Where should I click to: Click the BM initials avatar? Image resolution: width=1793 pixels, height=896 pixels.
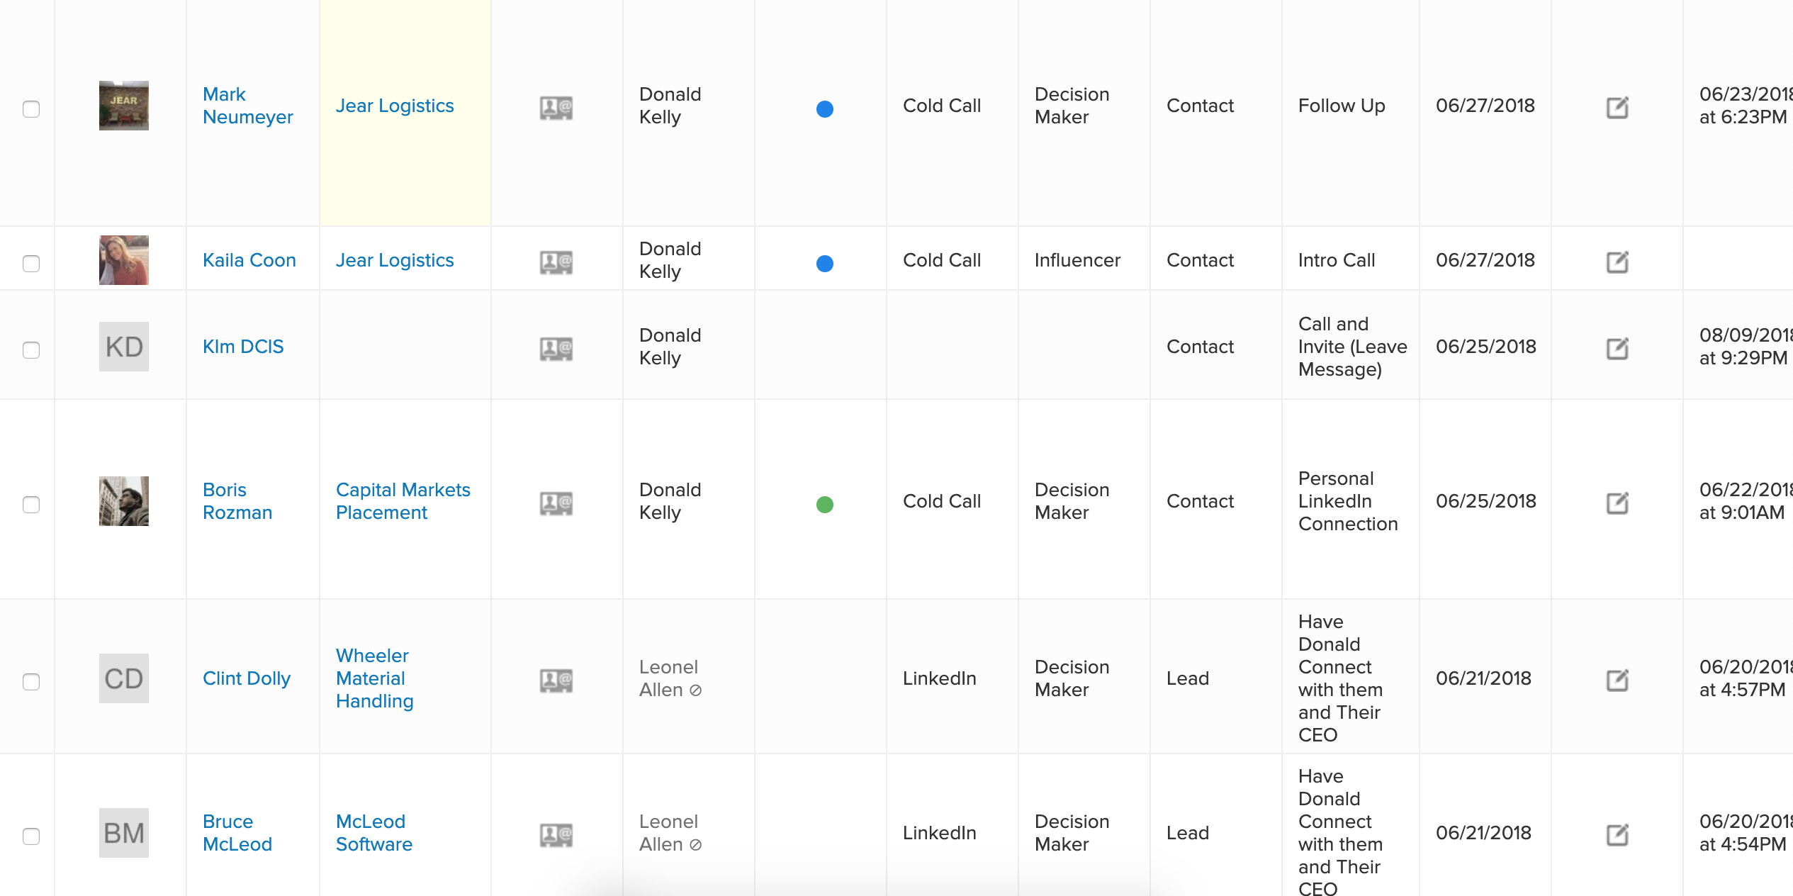pos(124,833)
